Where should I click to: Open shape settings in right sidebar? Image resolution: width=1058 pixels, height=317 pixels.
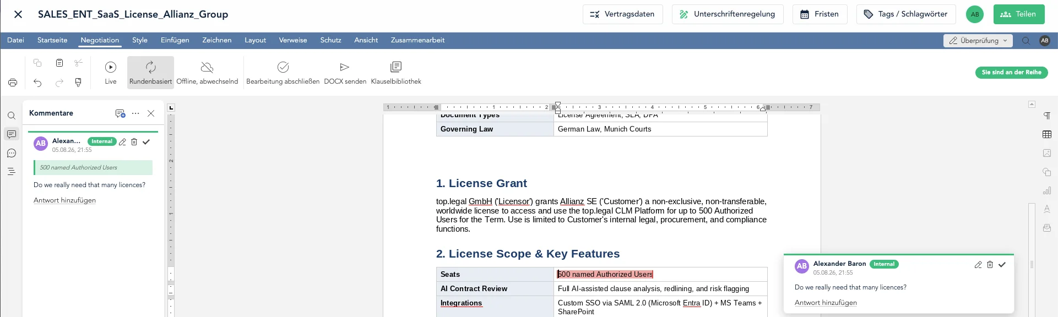1047,172
